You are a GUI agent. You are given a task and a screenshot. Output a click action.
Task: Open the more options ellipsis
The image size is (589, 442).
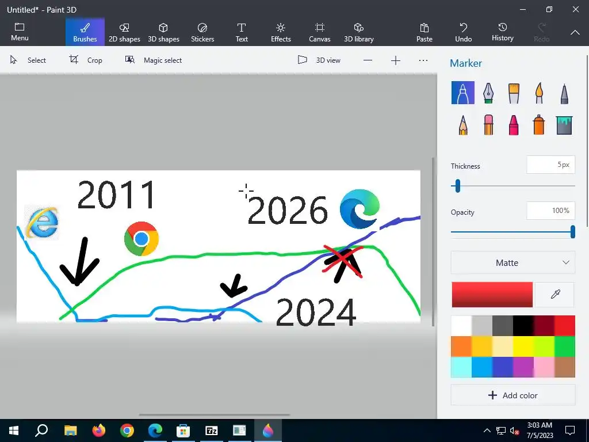tap(423, 60)
